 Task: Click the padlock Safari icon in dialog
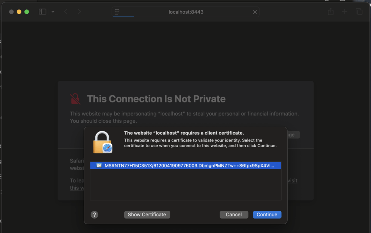pyautogui.click(x=103, y=142)
